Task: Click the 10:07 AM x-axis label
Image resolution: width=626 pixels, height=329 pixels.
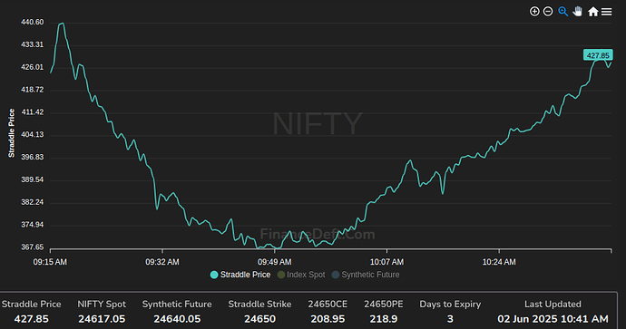Action: click(386, 262)
